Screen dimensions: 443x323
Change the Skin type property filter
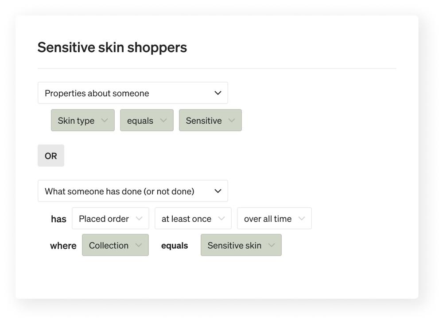(x=83, y=120)
